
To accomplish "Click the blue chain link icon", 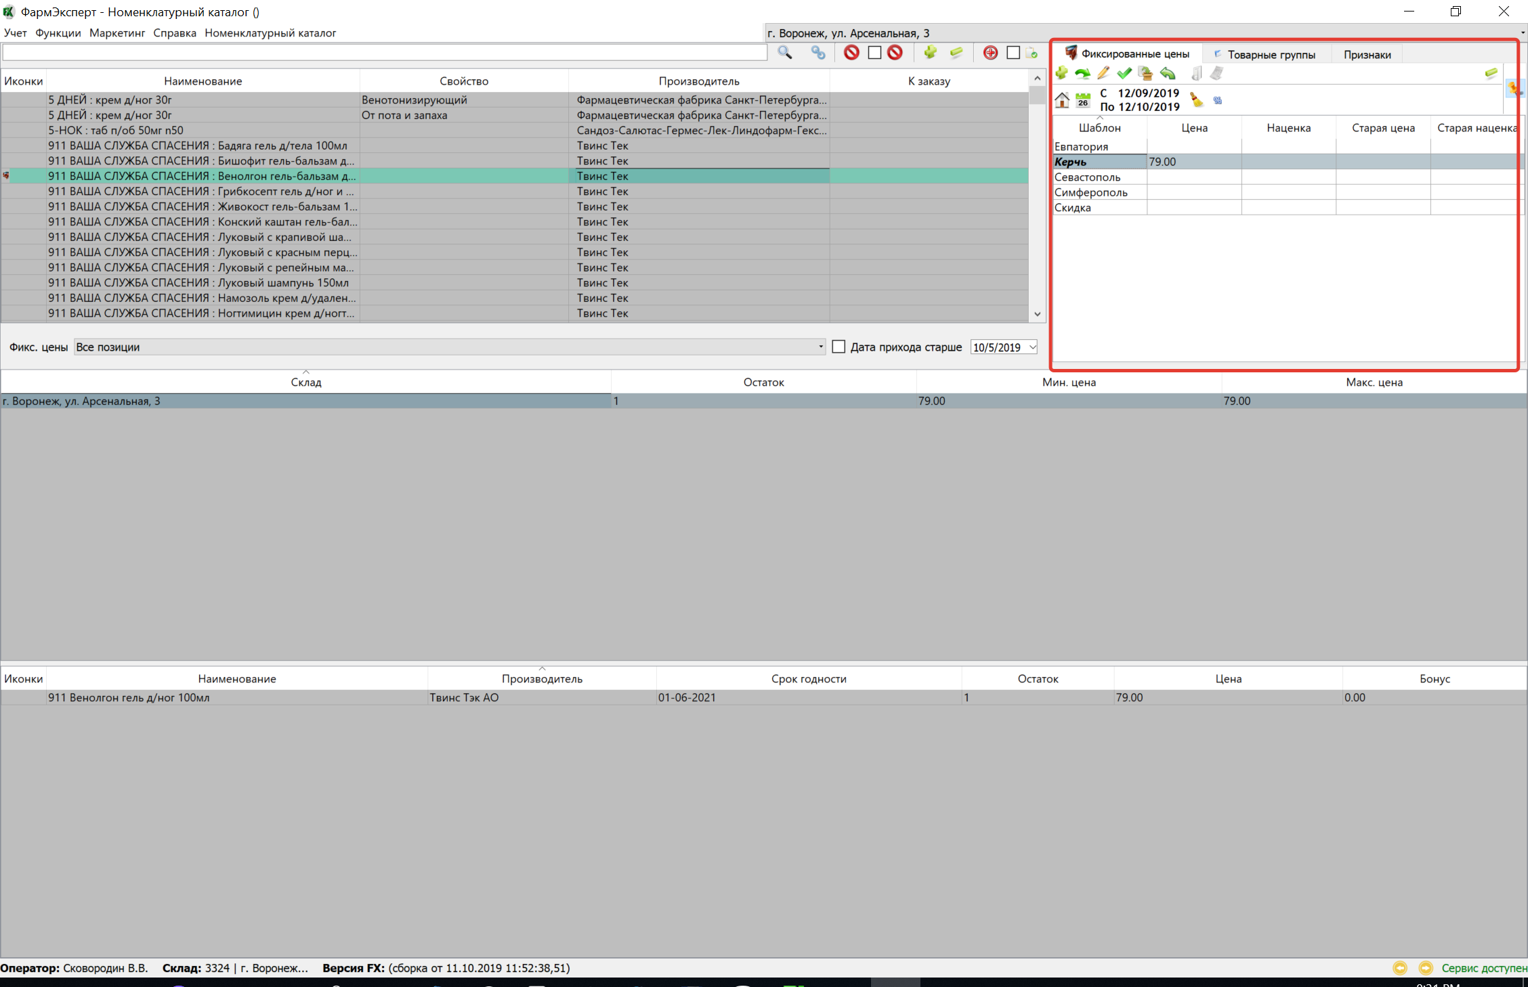I will 818,53.
